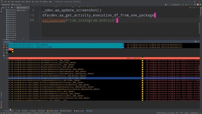Click the orange round updates icon
The image size is (202, 114).
click(198, 4)
